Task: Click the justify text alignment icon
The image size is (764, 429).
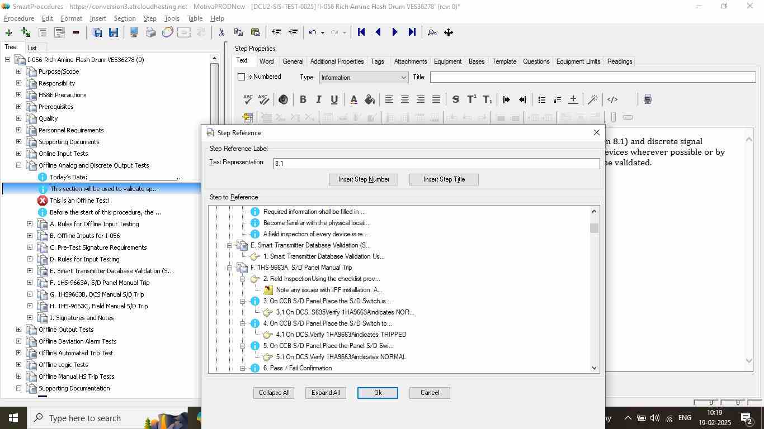Action: click(x=436, y=99)
